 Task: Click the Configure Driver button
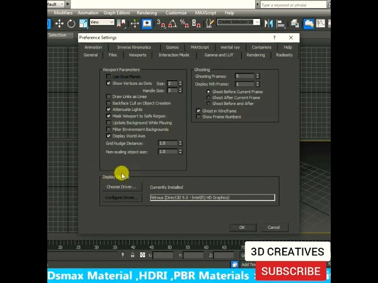coord(122,198)
